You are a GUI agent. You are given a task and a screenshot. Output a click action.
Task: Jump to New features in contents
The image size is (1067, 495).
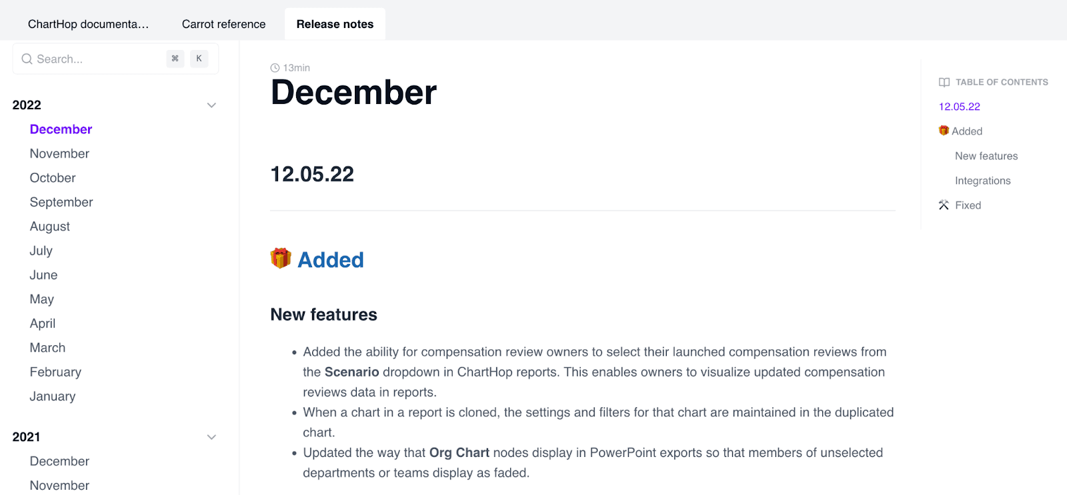(x=986, y=156)
